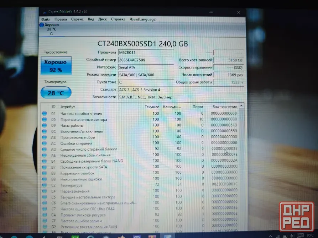
Task: Click the power-on count value 1369 раз
Action: [x=228, y=75]
